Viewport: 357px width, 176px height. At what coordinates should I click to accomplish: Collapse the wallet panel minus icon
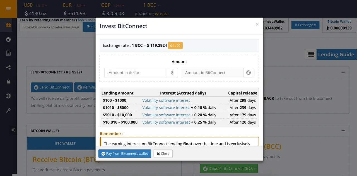pyautogui.click(x=343, y=131)
